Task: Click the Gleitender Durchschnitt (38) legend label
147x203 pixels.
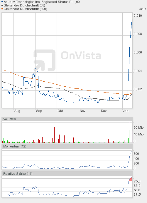Action: coord(24,6)
